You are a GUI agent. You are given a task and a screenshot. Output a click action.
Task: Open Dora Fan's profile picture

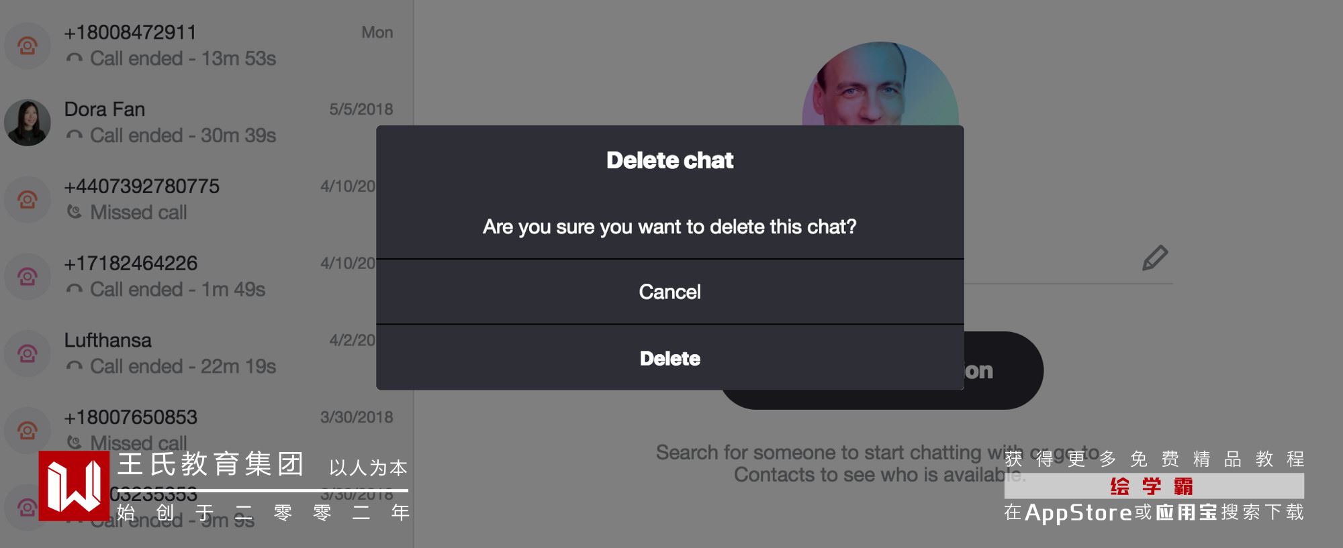click(28, 123)
